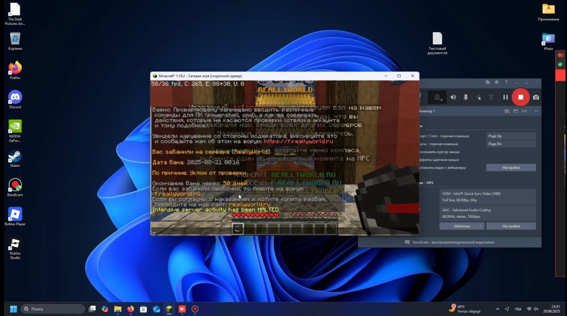
Task: Toggle the mouse cursor effect icon in Bandicam
Action: coord(479,97)
